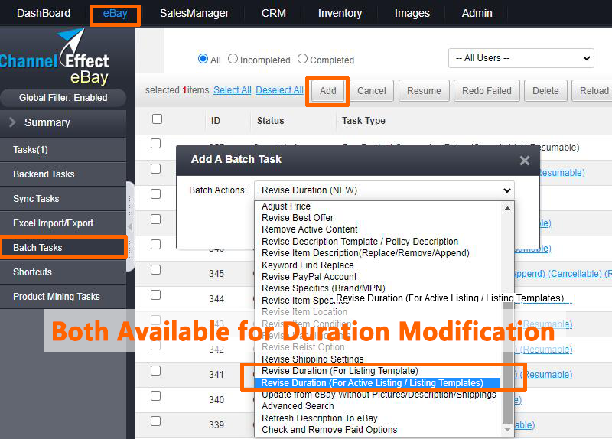Choose Revise Best Offer option
612x439 pixels.
tap(298, 218)
